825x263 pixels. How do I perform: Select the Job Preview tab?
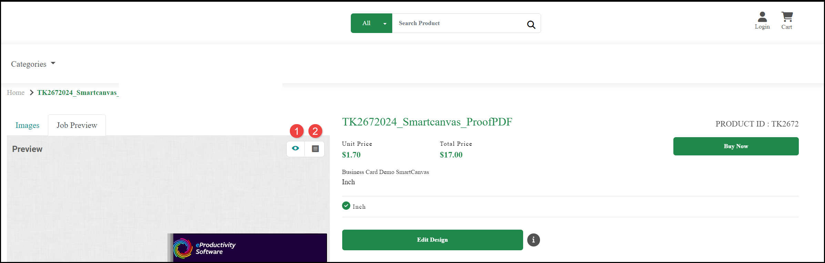coord(77,125)
